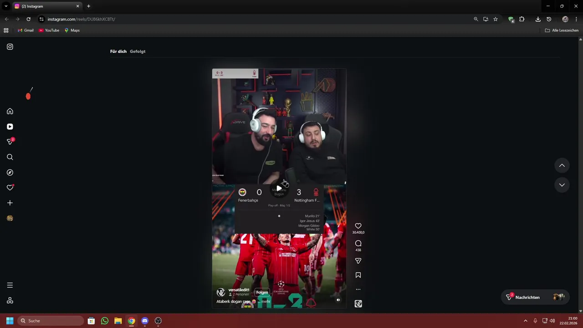Open WhatsApp from taskbar
Screen dimensions: 583x328
click(105, 321)
